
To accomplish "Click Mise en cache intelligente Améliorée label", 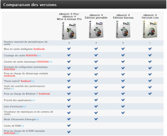I will pos(24,49).
